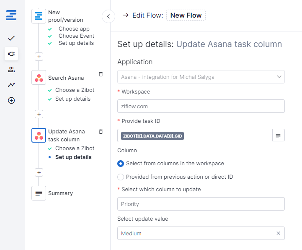
Task: Delete the Search Asana step
Action: pos(101,74)
